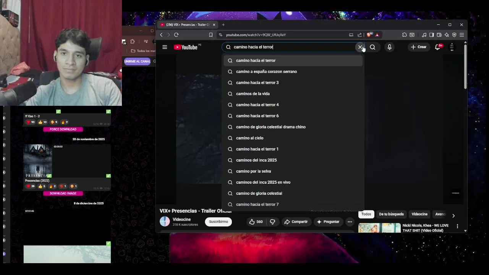Open the Leo AI sparkle icon
Image resolution: width=489 pixels, height=275 pixels.
[447, 35]
